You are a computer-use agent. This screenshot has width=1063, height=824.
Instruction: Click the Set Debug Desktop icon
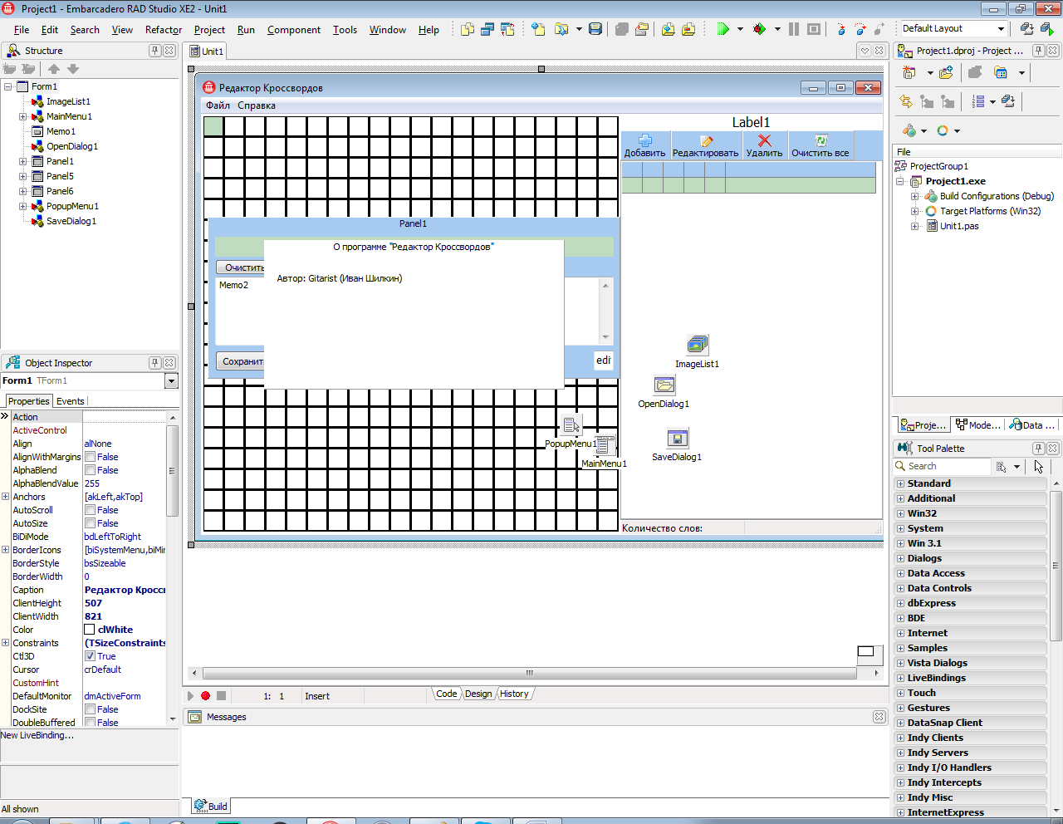click(1047, 28)
